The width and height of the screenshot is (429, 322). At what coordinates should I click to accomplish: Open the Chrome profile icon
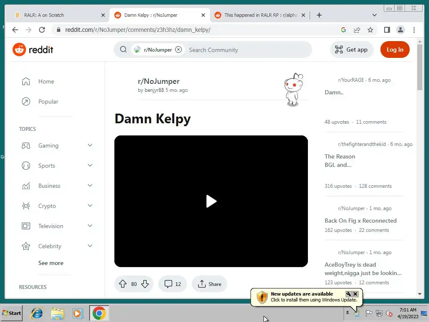click(400, 30)
